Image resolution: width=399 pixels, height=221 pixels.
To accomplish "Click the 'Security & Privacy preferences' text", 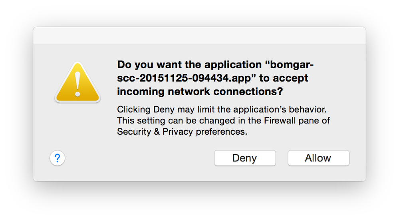I will [182, 131].
